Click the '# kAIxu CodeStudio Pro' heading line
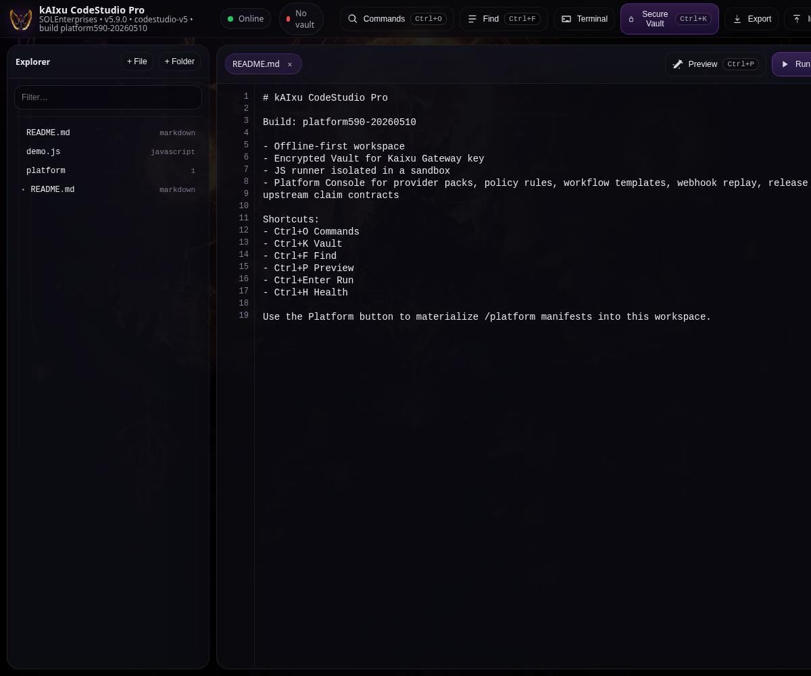 pos(325,98)
